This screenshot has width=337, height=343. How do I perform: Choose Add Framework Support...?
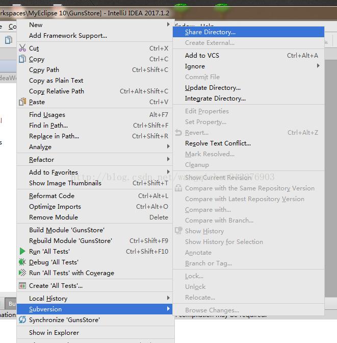[x=94, y=35]
